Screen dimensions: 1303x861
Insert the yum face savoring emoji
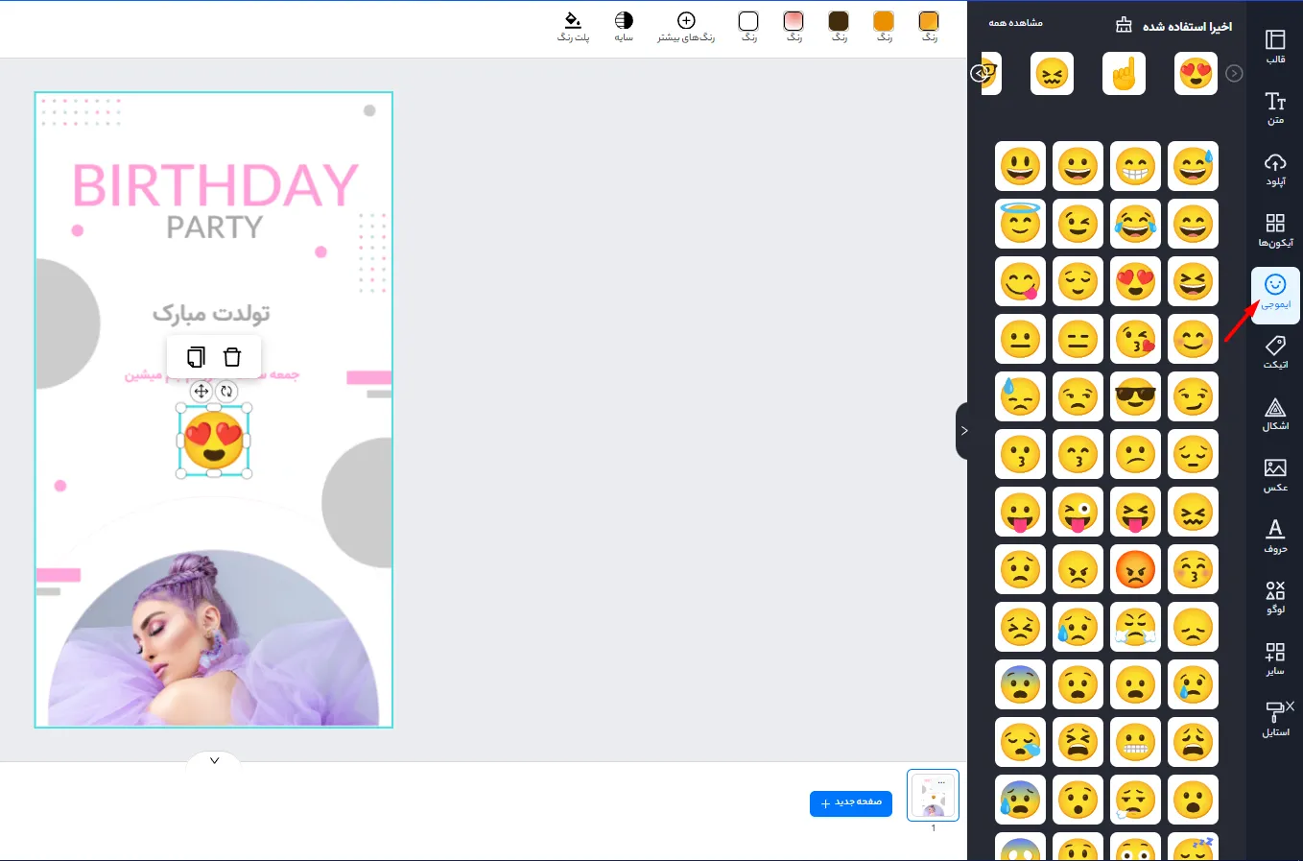click(1020, 281)
